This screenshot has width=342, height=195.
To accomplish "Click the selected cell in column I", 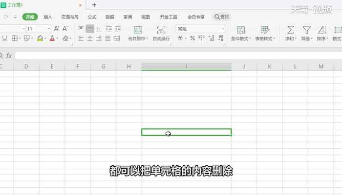I will pyautogui.click(x=186, y=132).
